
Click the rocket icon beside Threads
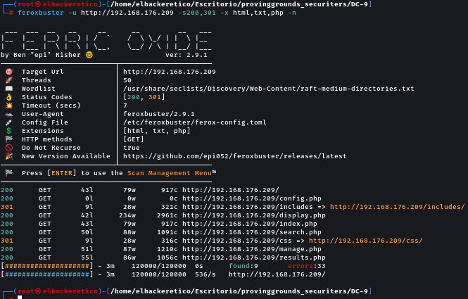click(x=8, y=80)
